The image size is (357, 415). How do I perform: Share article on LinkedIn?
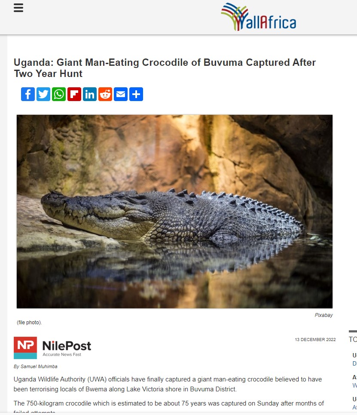[90, 94]
